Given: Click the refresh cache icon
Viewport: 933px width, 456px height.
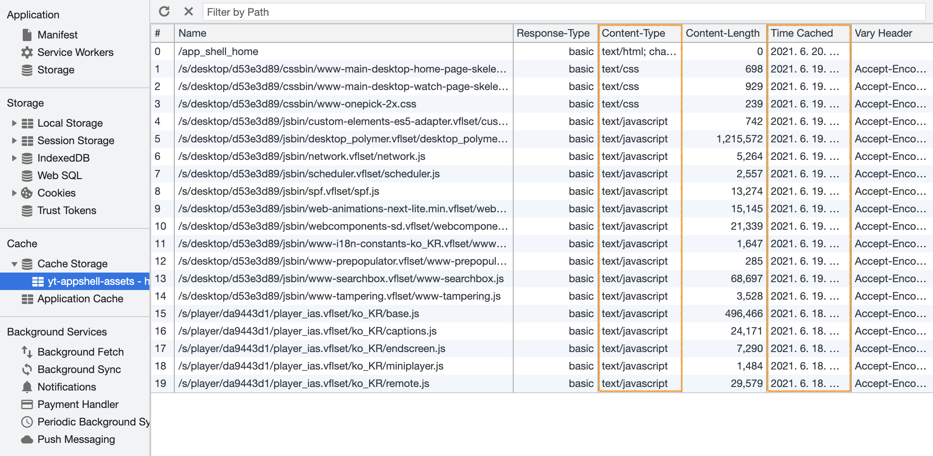Looking at the screenshot, I should (x=164, y=12).
